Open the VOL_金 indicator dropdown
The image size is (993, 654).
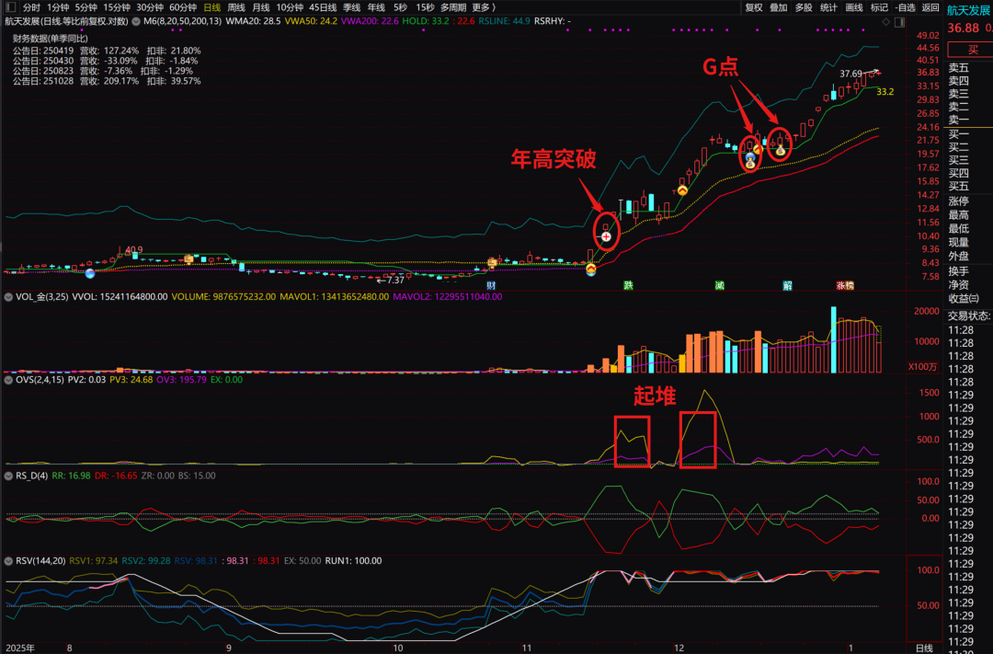click(x=9, y=296)
